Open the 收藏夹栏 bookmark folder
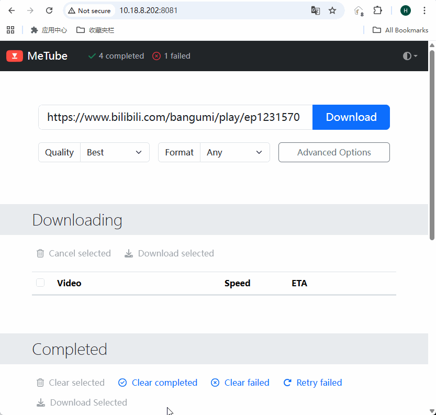Viewport: 436px width, 415px height. 95,30
